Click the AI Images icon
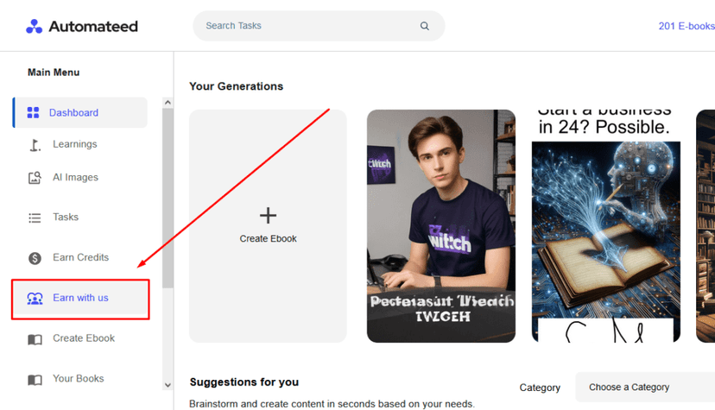The image size is (715, 410). [x=35, y=178]
